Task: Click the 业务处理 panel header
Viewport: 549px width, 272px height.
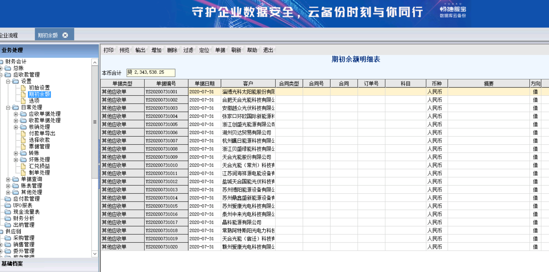Action: (x=49, y=50)
